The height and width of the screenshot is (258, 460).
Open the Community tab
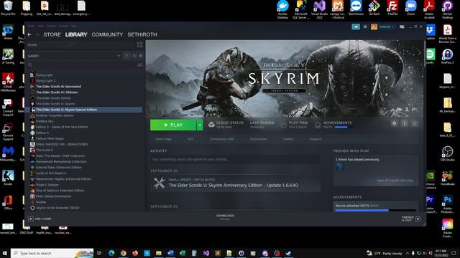click(107, 34)
